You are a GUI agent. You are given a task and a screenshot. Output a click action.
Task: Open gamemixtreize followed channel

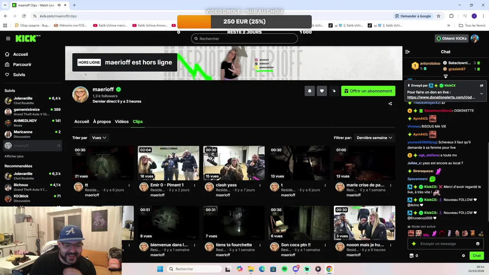(32, 112)
